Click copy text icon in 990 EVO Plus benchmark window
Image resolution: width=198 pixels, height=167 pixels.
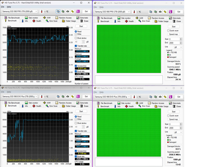point(58,96)
